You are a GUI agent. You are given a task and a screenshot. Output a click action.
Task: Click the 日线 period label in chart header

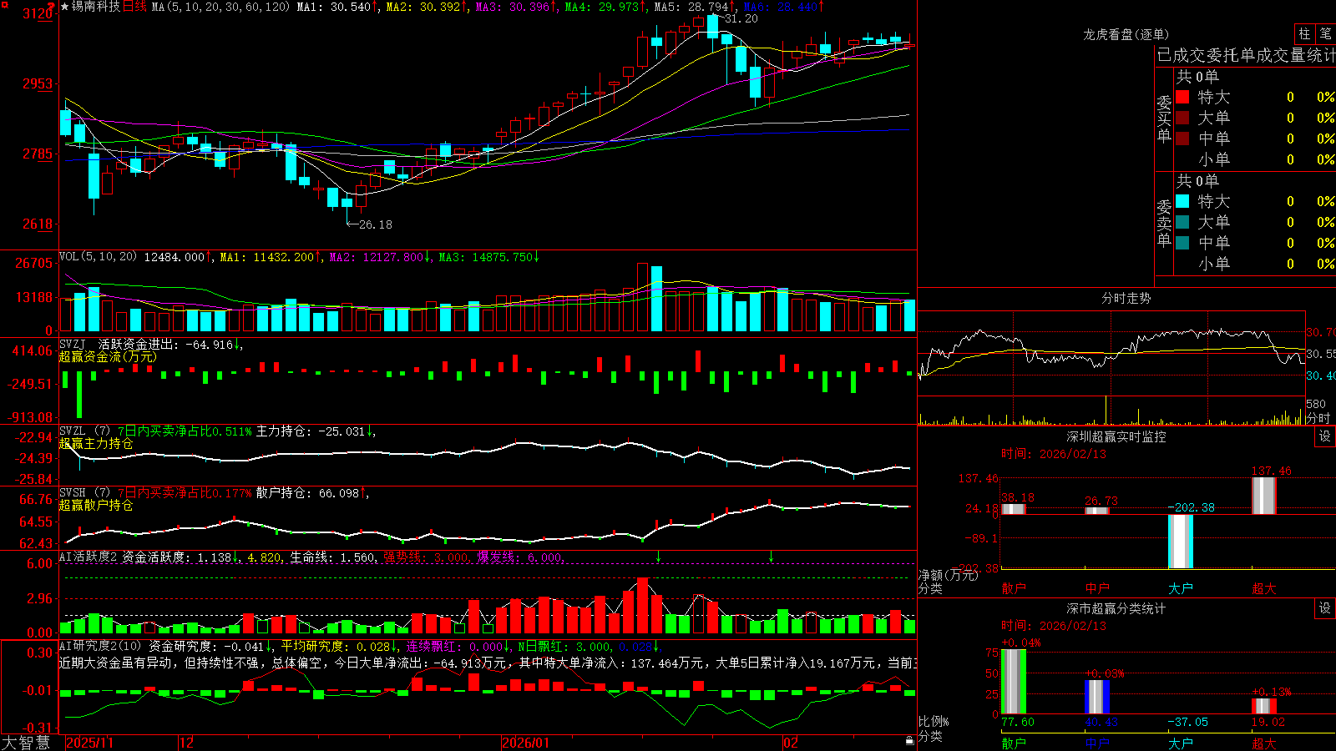click(134, 7)
